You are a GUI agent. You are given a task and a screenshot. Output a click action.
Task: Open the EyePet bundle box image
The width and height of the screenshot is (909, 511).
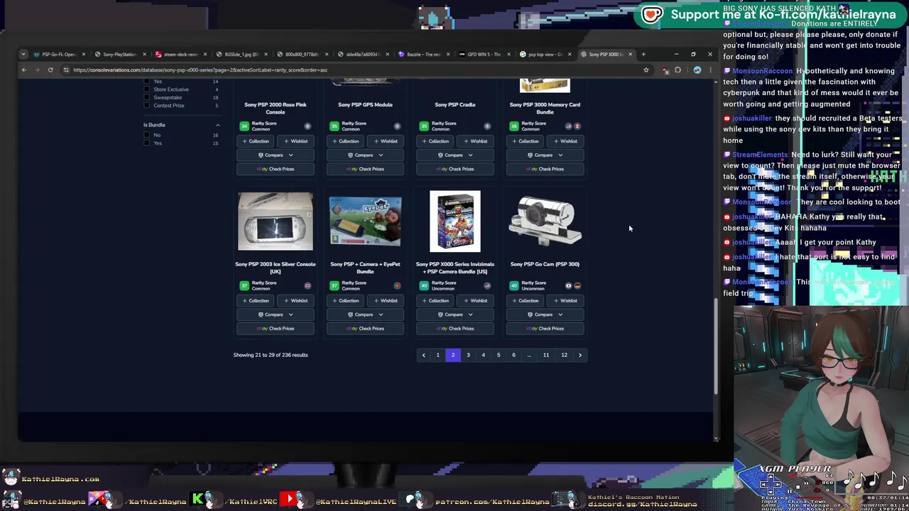pyautogui.click(x=365, y=221)
